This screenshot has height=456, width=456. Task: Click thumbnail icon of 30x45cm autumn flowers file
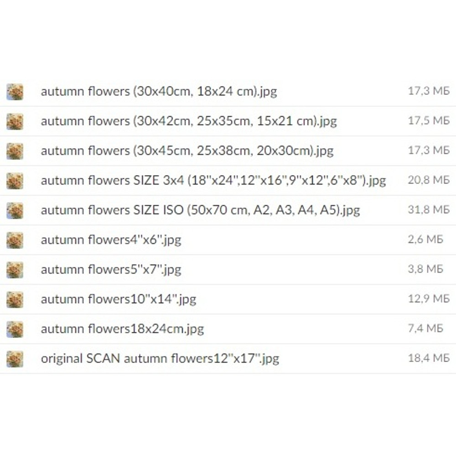pos(15,151)
